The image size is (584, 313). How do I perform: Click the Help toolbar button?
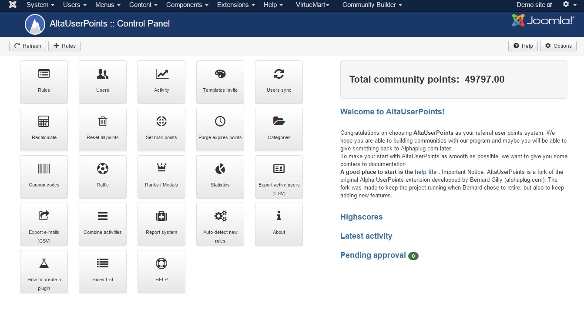coord(523,46)
